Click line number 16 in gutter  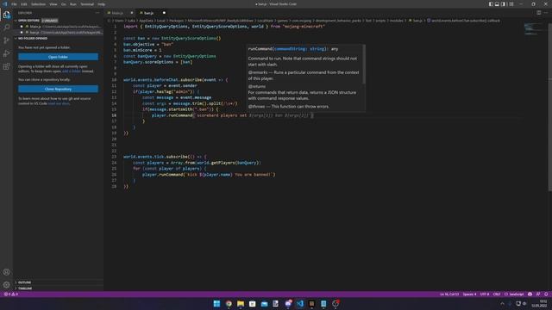click(x=114, y=115)
